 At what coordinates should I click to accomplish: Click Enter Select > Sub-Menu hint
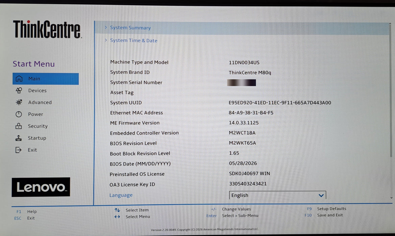coord(232,216)
